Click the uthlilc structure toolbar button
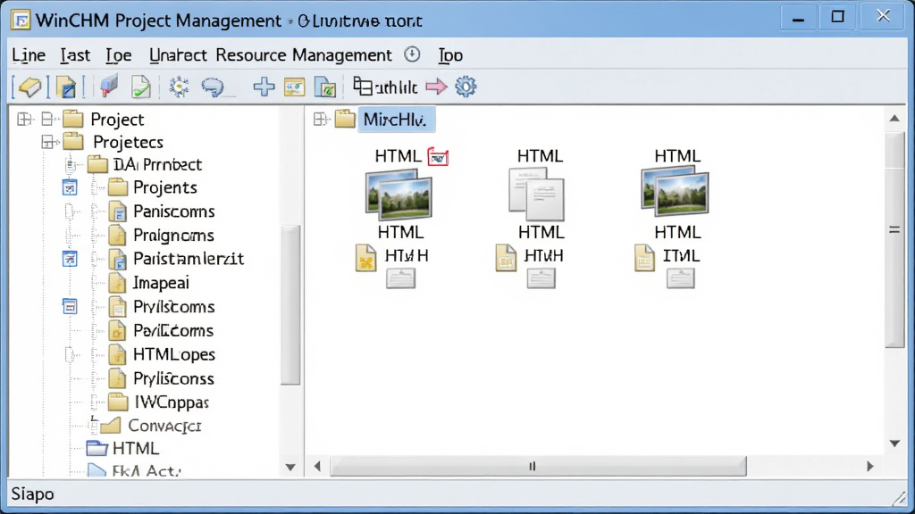Viewport: 915px width, 514px height. click(385, 87)
